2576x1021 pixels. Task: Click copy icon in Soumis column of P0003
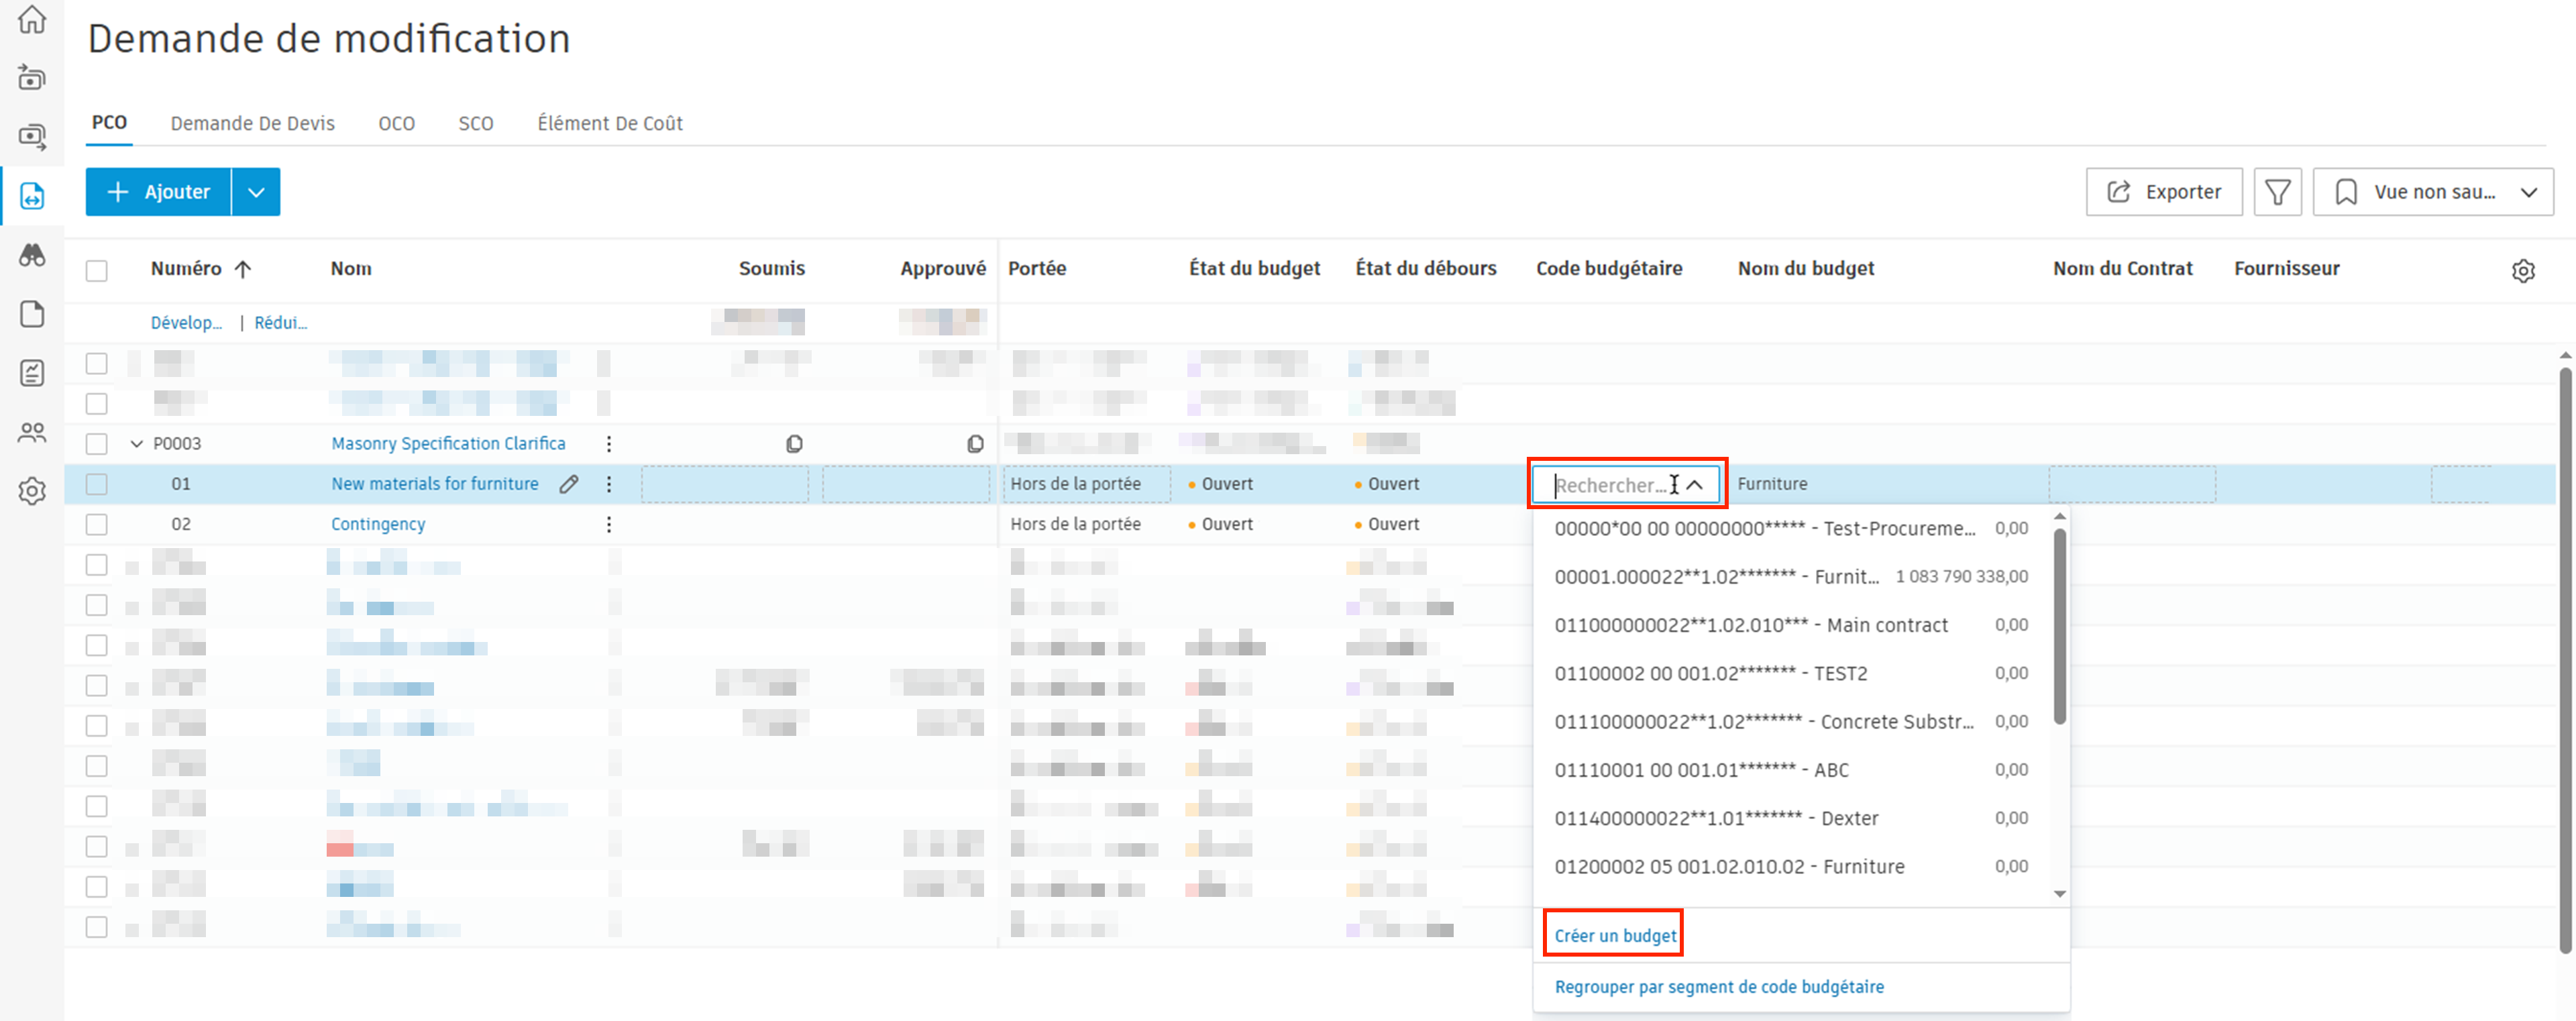(x=794, y=443)
